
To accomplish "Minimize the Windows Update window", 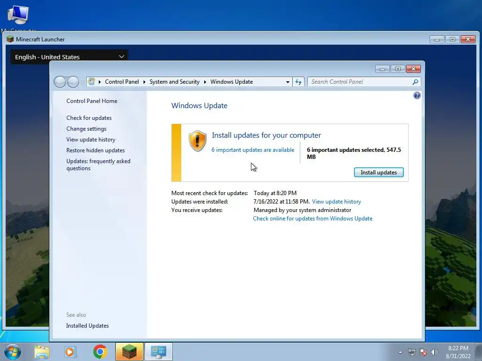I will (382, 69).
